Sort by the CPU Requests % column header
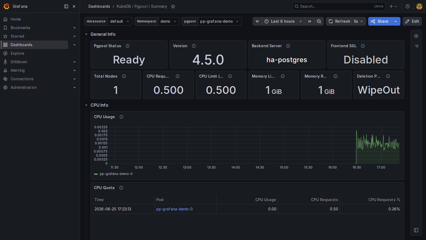 tap(384, 200)
